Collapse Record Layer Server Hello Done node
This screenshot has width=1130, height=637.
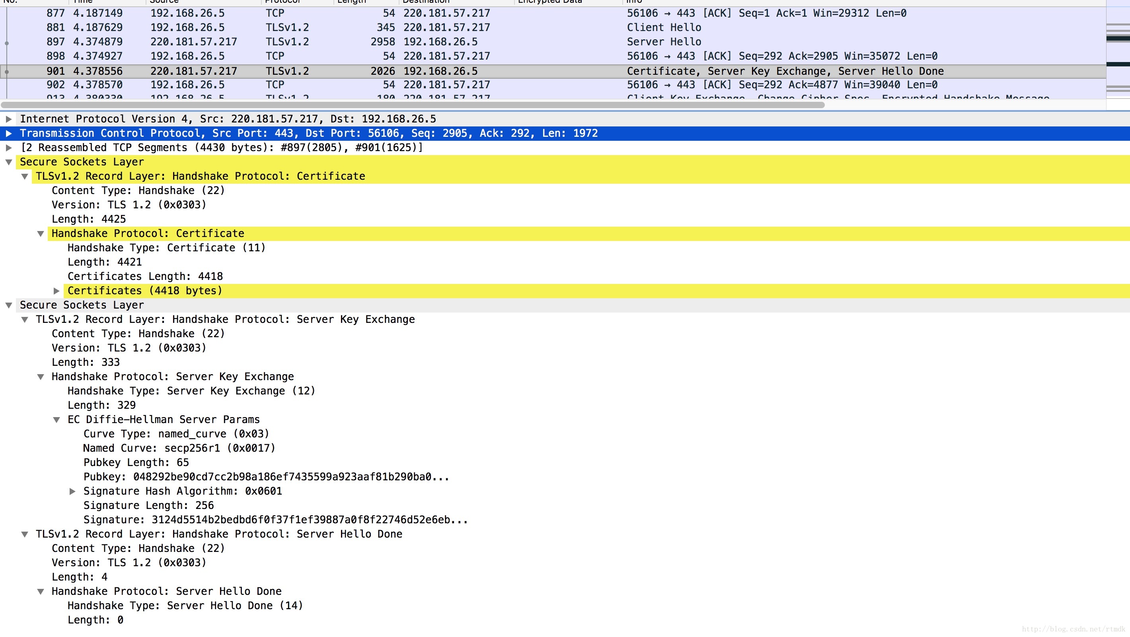pos(25,534)
